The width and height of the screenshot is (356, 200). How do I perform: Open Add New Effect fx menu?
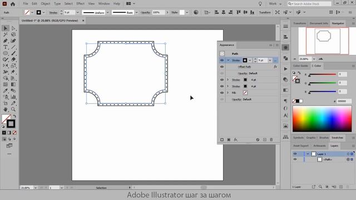tap(236, 140)
